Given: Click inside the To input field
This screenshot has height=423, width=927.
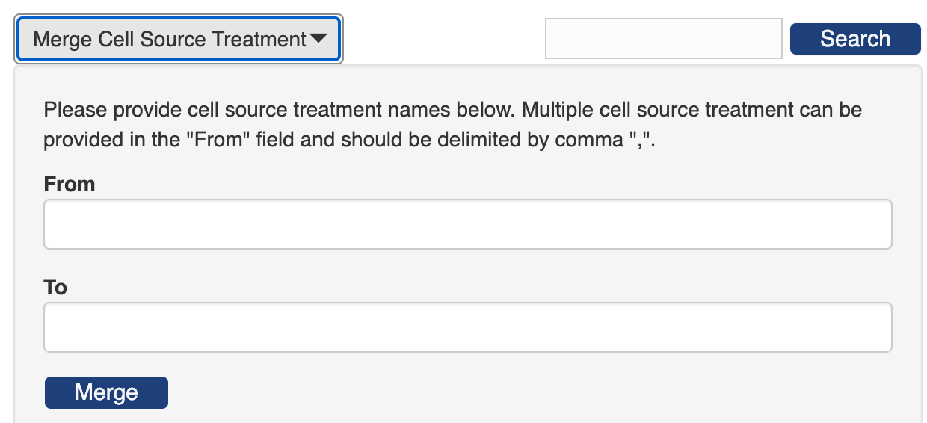Looking at the screenshot, I should (468, 327).
